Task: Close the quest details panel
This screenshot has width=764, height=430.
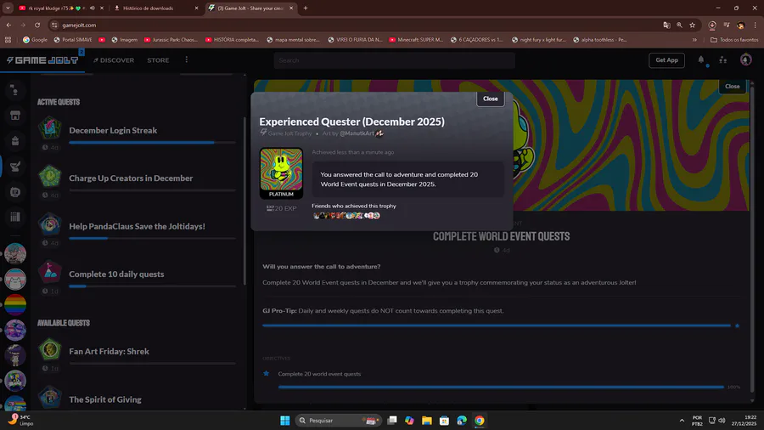Action: tap(732, 87)
